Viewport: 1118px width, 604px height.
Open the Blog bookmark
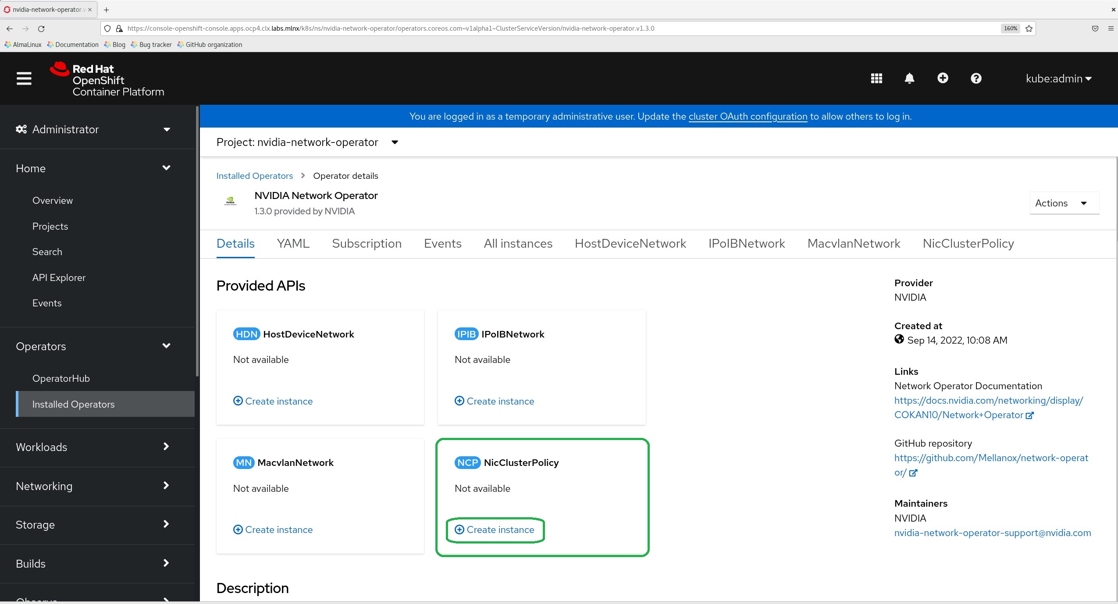click(x=114, y=45)
